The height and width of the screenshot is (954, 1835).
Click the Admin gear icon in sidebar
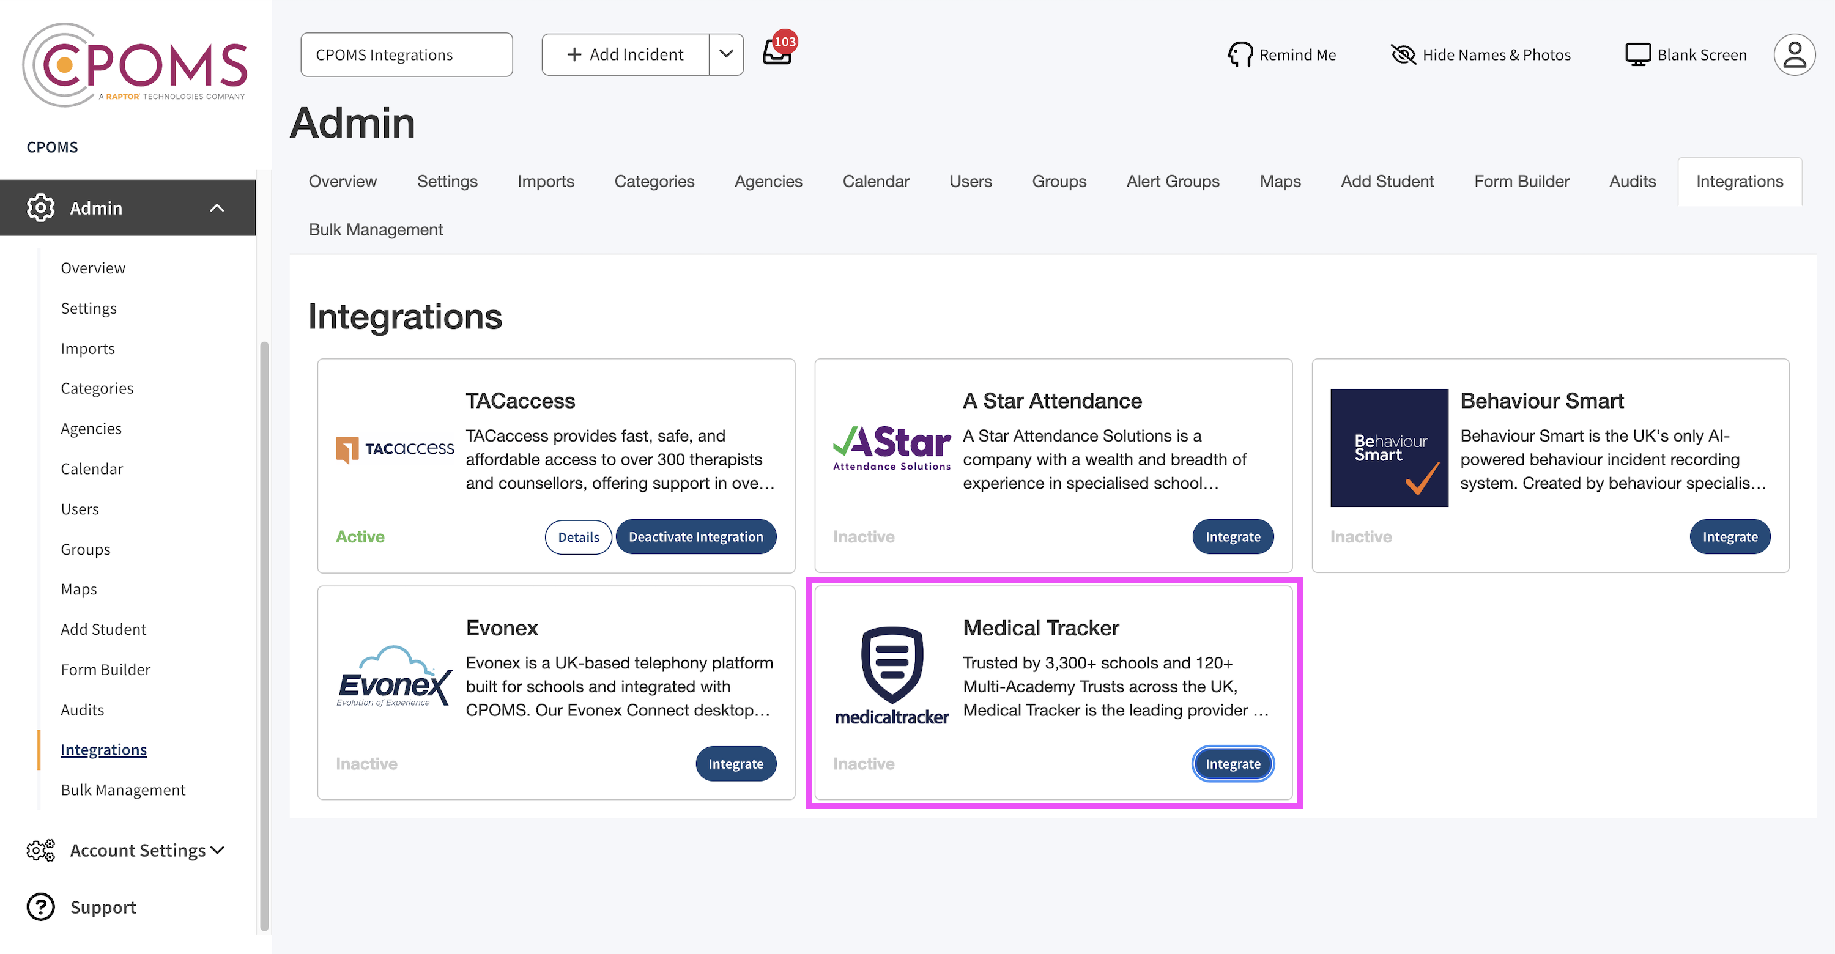(40, 208)
